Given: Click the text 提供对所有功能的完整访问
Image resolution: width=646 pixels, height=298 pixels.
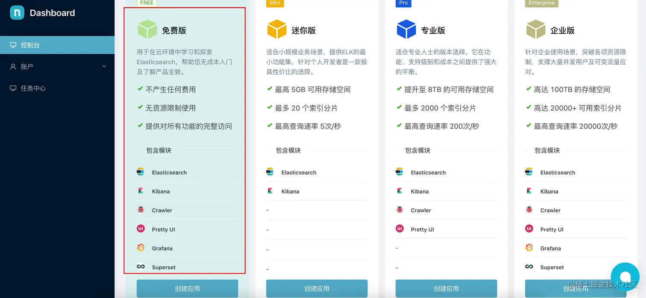Looking at the screenshot, I should click(189, 126).
